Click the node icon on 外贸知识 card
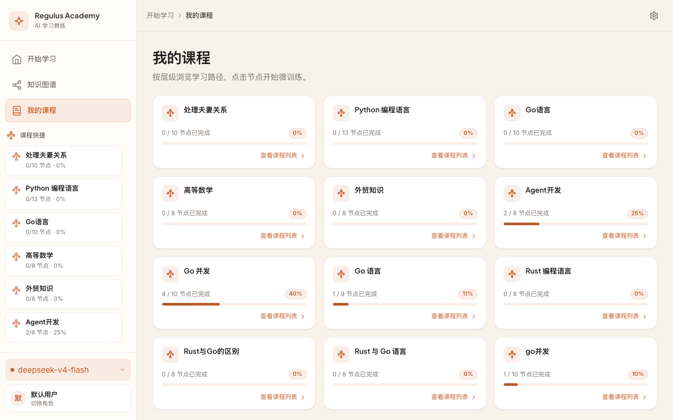Viewport: 673px width, 420px height. tap(341, 193)
